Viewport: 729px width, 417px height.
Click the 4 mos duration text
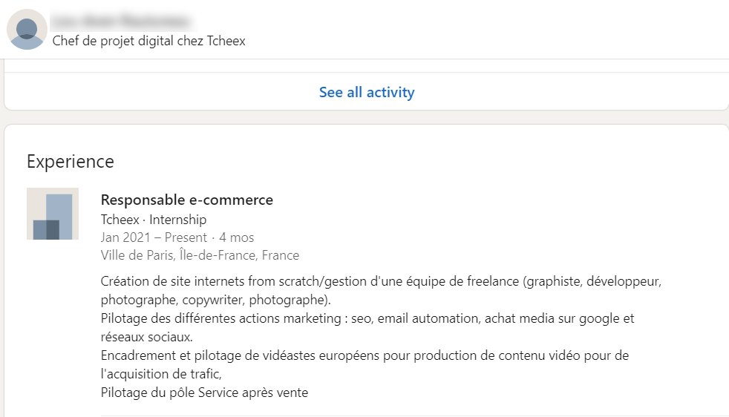pyautogui.click(x=237, y=237)
